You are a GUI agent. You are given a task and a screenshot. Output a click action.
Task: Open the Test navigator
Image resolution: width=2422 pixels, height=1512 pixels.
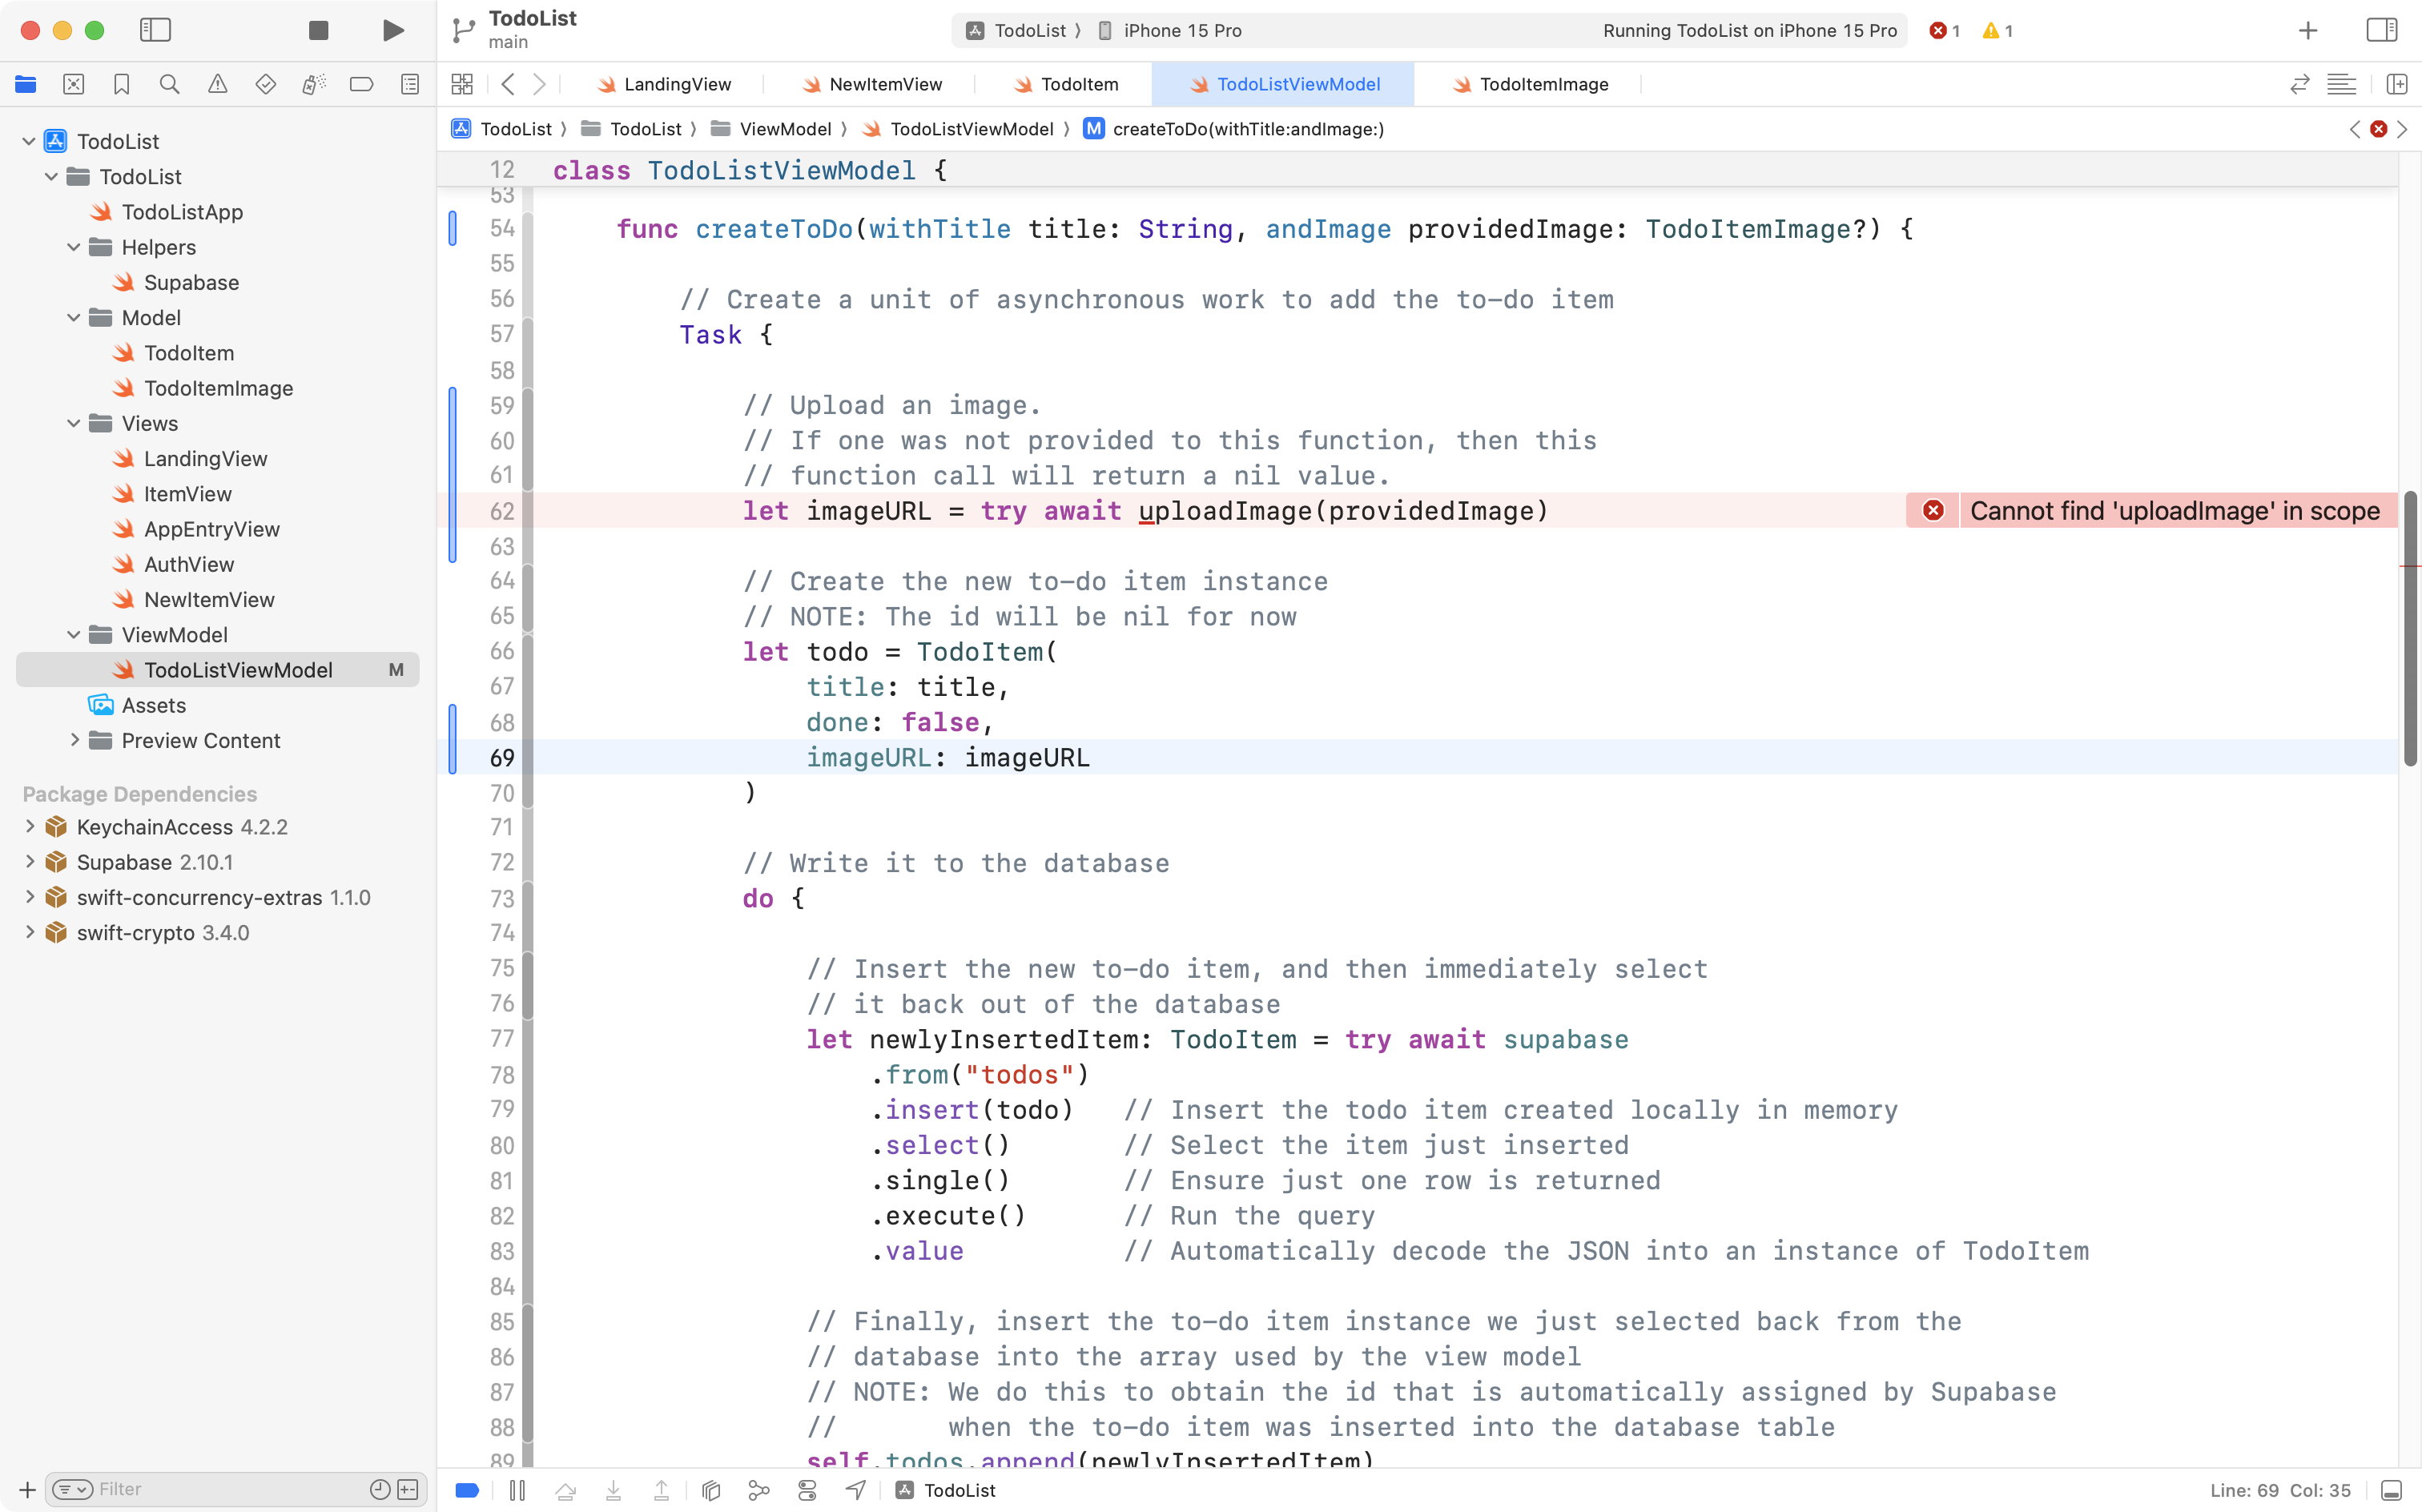click(x=265, y=84)
